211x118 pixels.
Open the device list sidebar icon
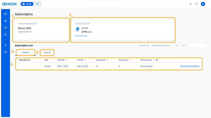pos(6,14)
